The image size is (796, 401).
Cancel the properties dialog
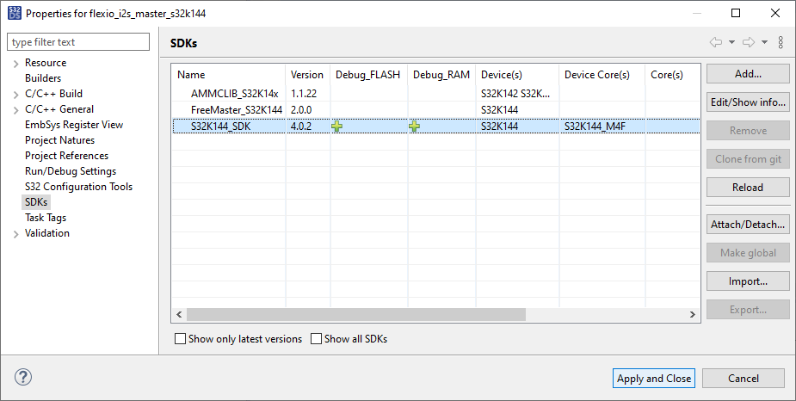click(744, 378)
